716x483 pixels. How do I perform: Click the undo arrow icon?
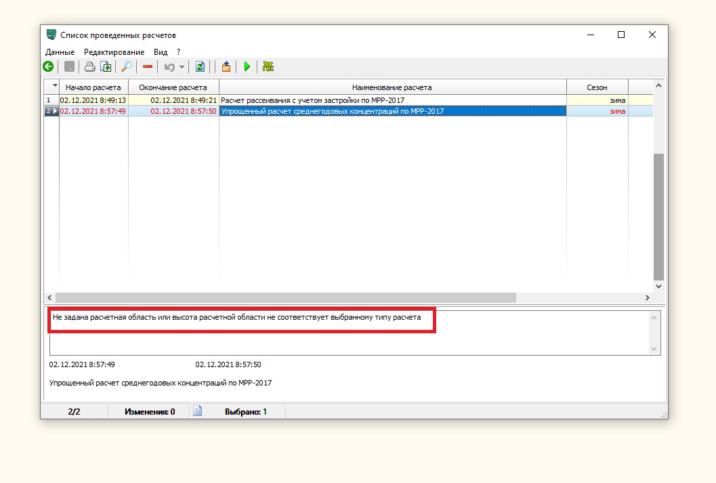(169, 66)
